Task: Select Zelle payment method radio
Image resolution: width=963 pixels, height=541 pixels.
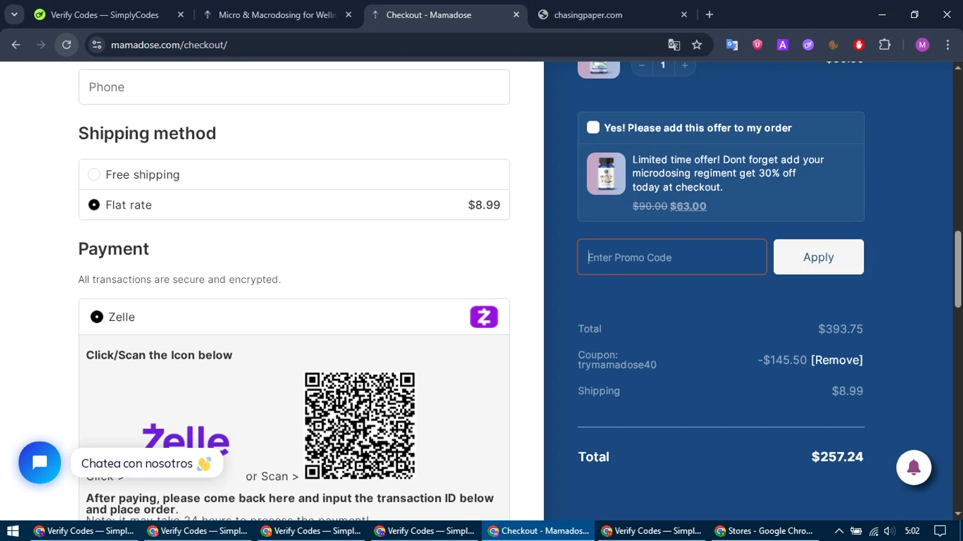Action: pyautogui.click(x=96, y=317)
